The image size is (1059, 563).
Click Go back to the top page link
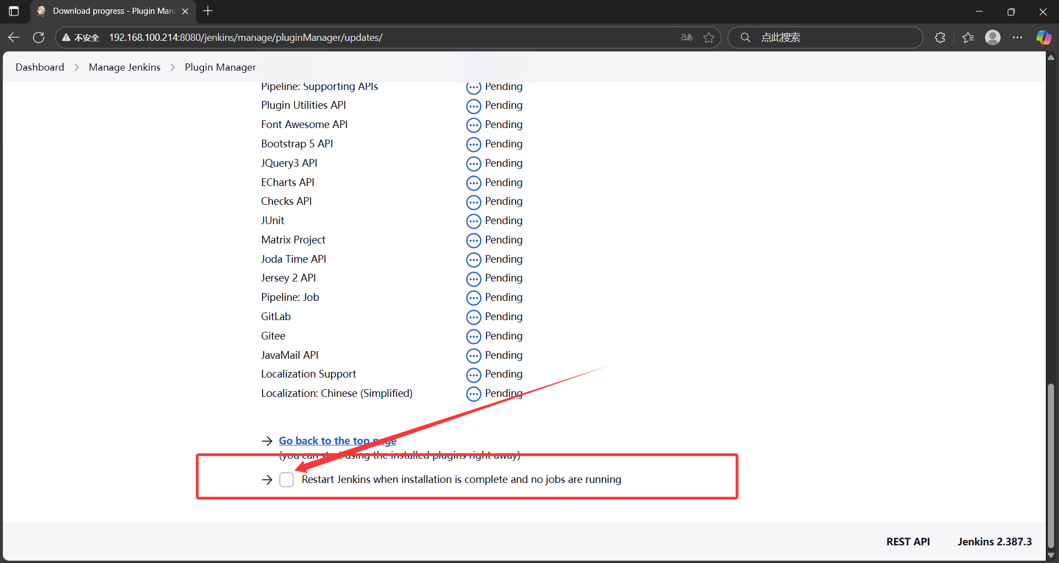pyautogui.click(x=338, y=440)
